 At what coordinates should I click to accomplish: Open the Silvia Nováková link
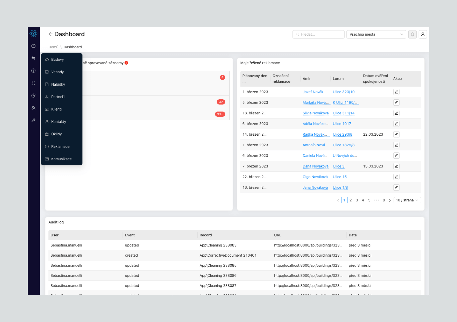coord(315,113)
